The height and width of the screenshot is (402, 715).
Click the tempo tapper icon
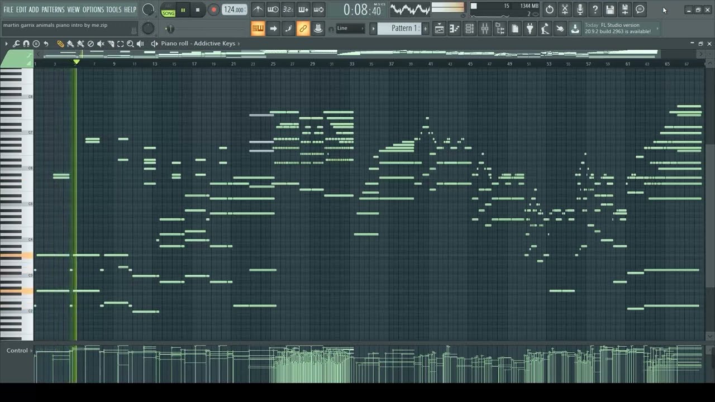click(x=545, y=28)
